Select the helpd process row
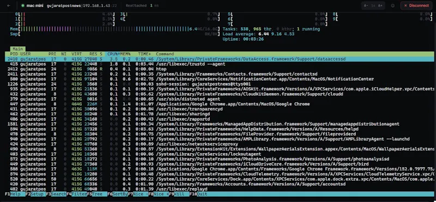This screenshot has height=202, width=436. (x=220, y=129)
